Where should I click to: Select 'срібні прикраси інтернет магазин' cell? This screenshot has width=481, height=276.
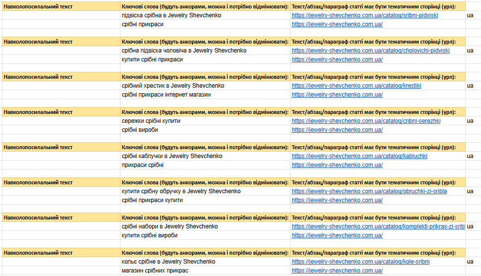[205, 95]
